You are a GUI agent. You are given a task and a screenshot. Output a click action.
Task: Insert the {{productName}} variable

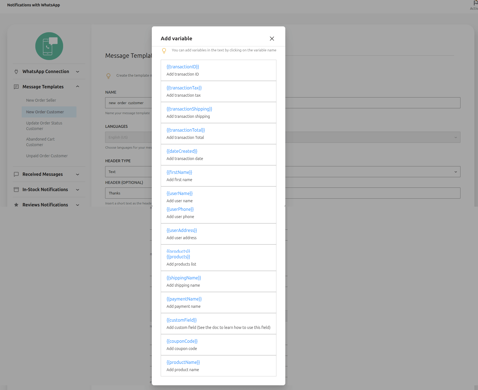click(183, 362)
